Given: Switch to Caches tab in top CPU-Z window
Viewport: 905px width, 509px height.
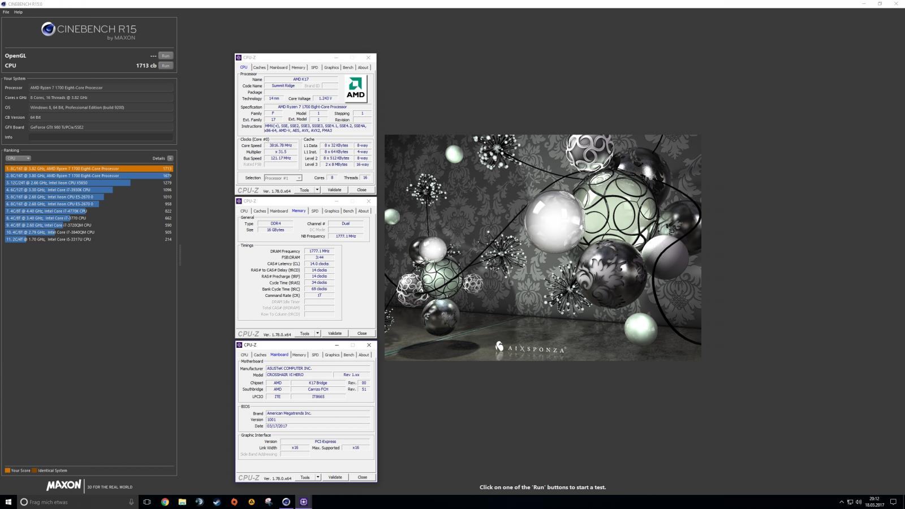Looking at the screenshot, I should pyautogui.click(x=259, y=67).
